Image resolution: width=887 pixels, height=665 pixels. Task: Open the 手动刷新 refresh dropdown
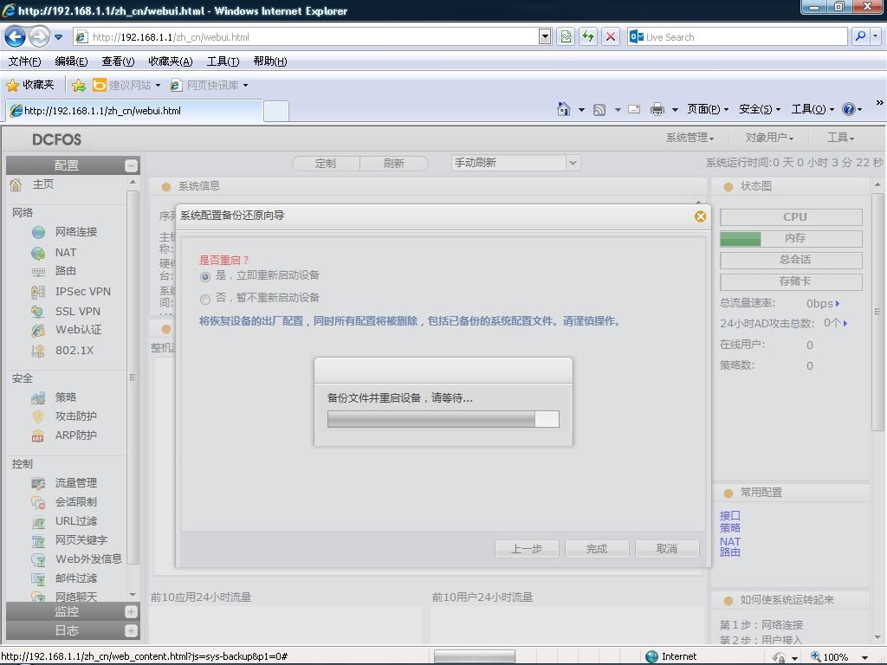point(573,163)
